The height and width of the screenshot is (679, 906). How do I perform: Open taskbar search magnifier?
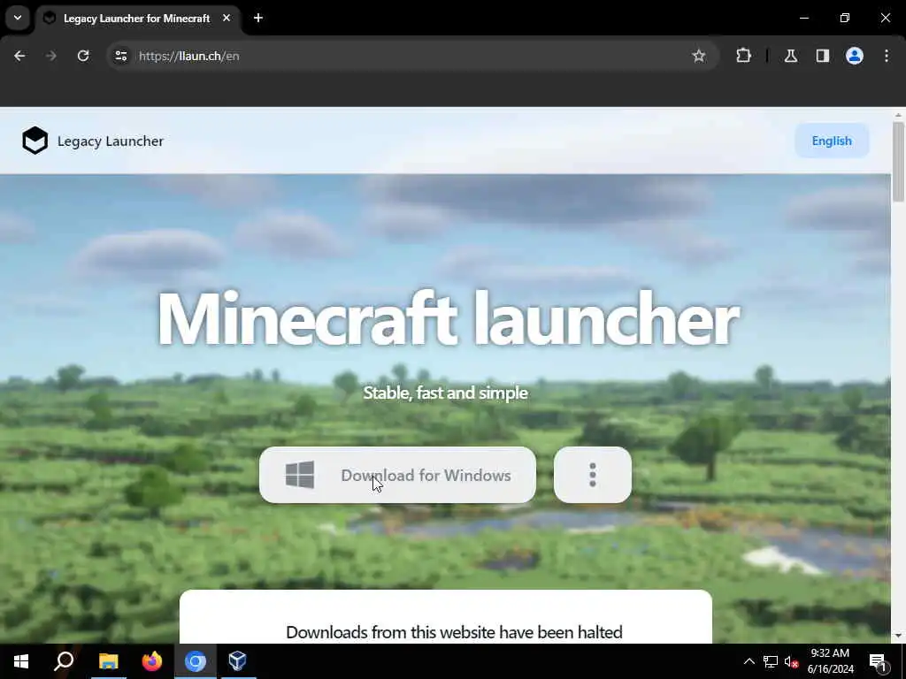(x=64, y=661)
